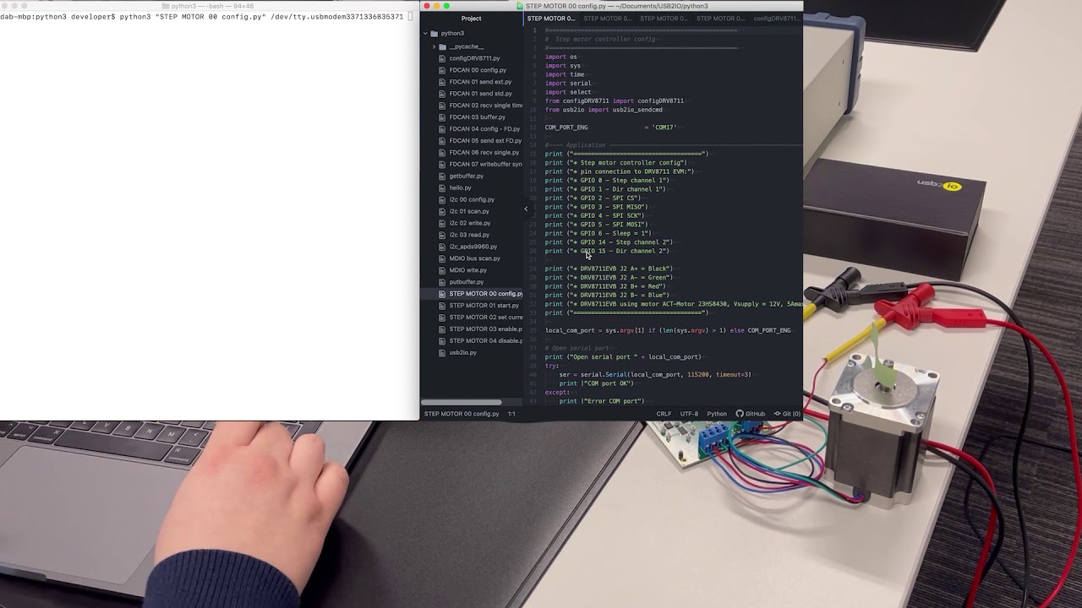Open the Git (0) status bar panel

pos(787,414)
